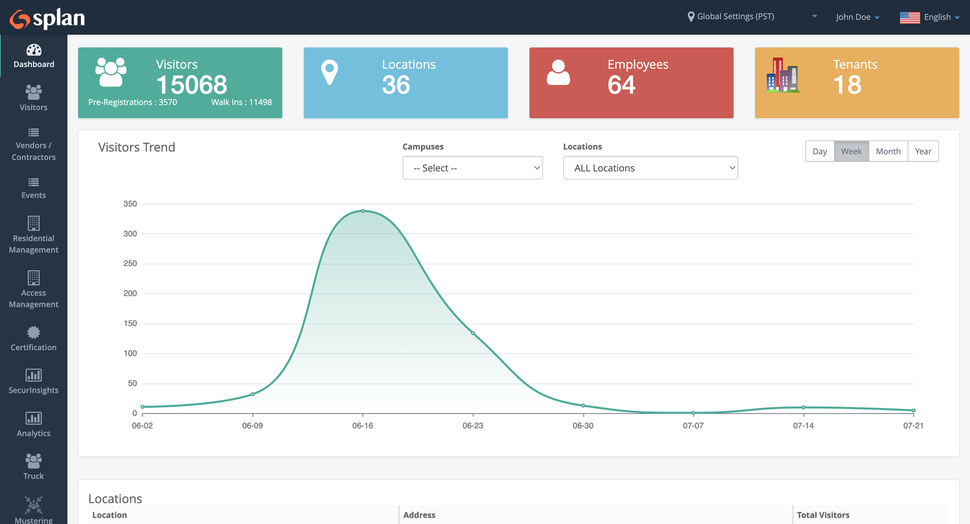Open Access Management building icon
Screen dimensions: 970x524
point(34,278)
